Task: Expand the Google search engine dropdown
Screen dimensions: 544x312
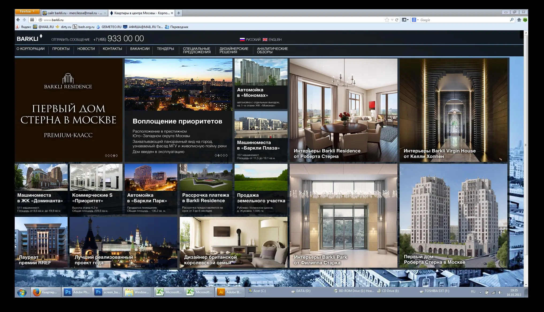Action: click(418, 20)
